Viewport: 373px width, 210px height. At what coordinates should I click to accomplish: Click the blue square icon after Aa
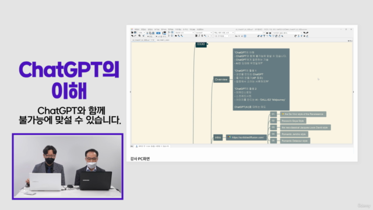click(x=245, y=36)
